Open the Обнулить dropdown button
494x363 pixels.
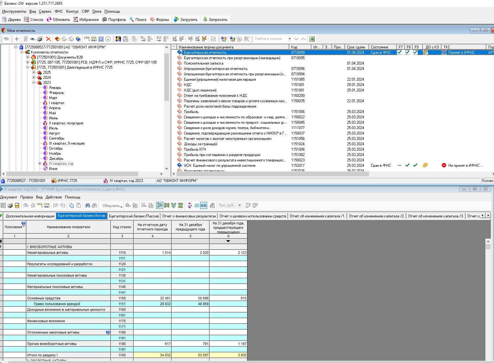click(112, 206)
